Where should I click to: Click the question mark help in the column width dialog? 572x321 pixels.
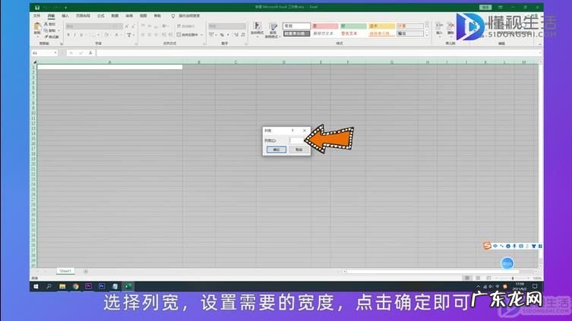292,131
